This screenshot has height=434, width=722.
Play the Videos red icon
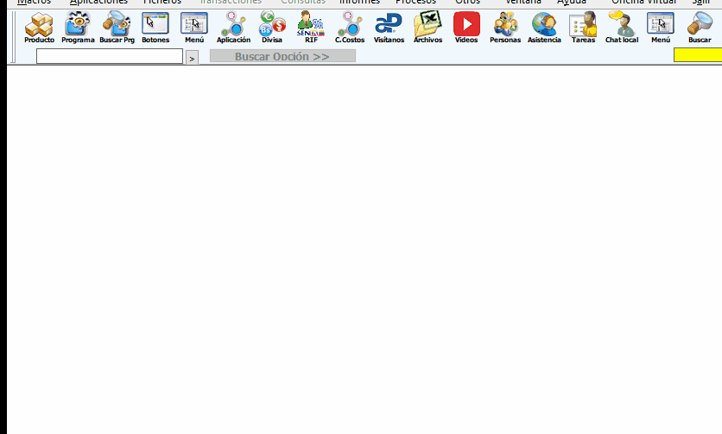(x=466, y=27)
